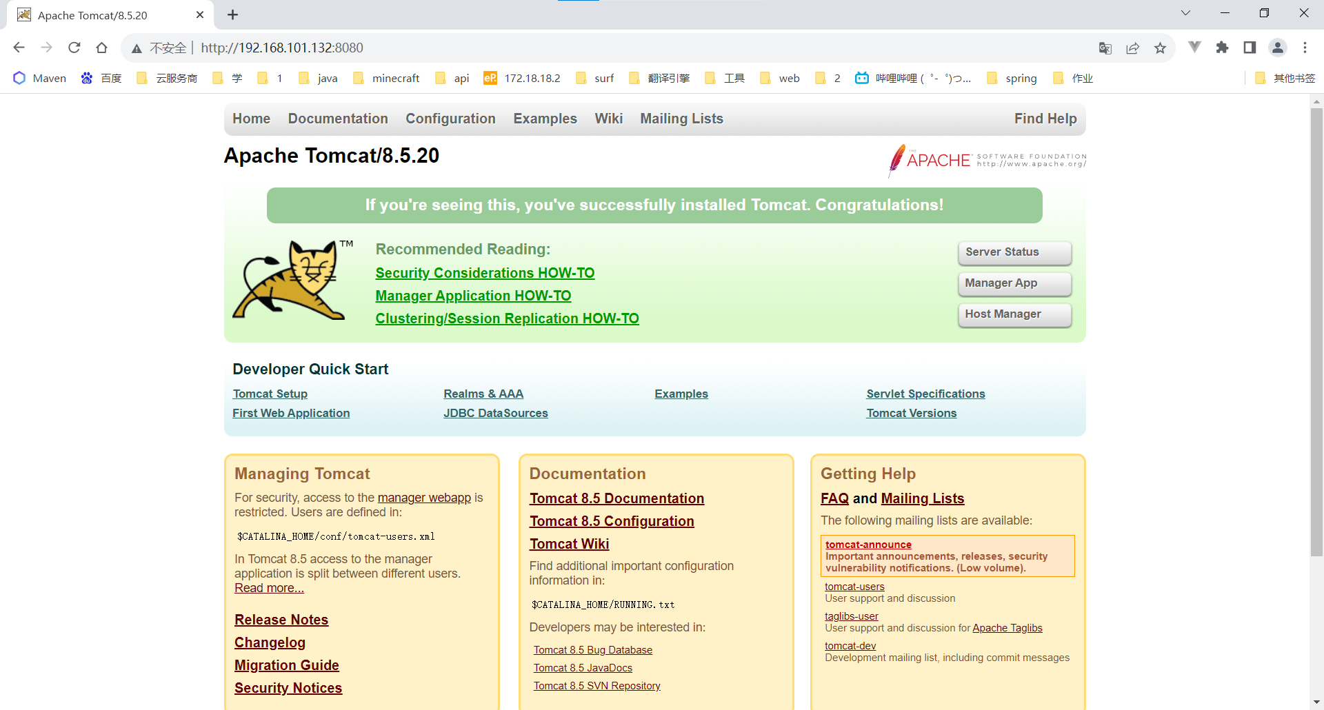1324x710 pixels.
Task: Open the JDBC DataSources link
Action: pyautogui.click(x=496, y=413)
